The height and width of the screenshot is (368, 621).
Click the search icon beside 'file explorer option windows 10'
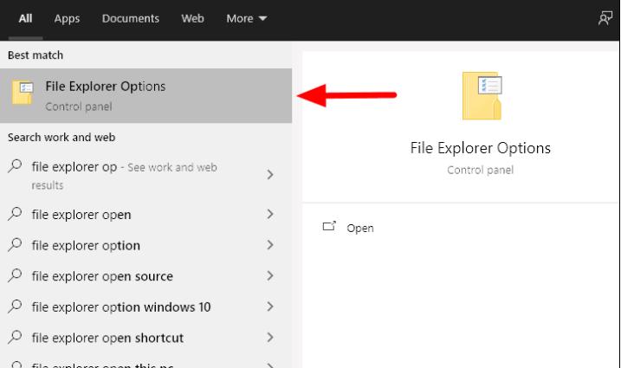coord(16,307)
